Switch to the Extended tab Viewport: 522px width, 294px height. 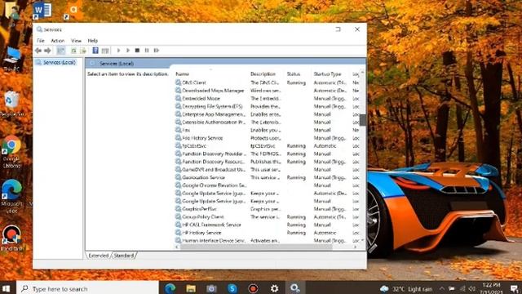[98, 256]
